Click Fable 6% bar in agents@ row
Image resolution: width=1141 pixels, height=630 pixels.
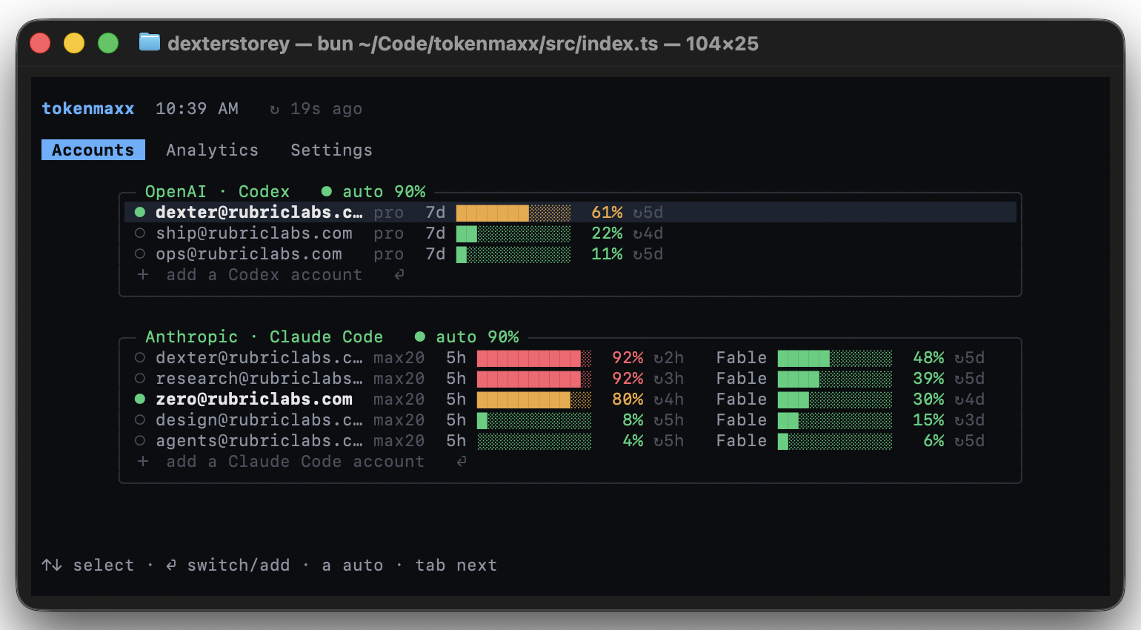pyautogui.click(x=835, y=442)
